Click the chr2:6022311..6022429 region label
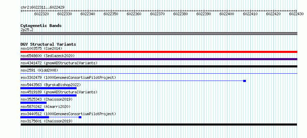 (42, 8)
